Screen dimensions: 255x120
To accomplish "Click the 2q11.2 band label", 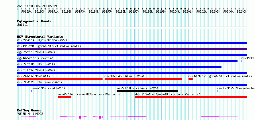I will (x=22, y=25).
